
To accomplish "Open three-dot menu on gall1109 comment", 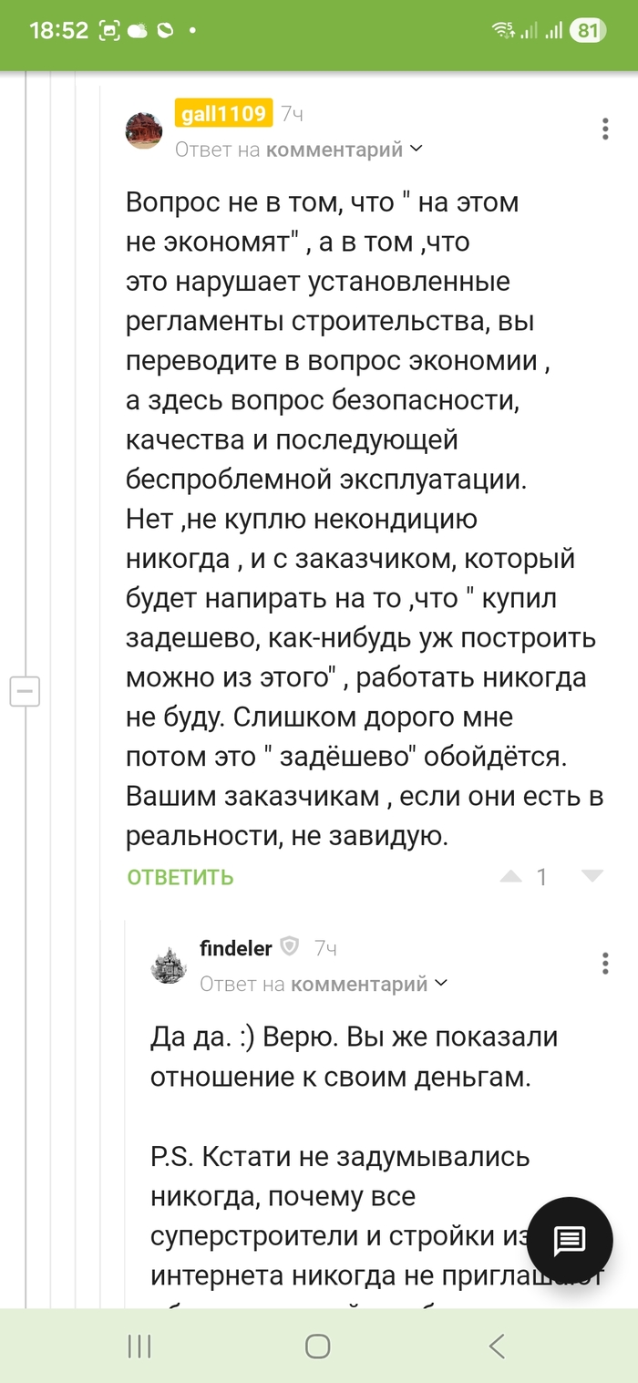I will click(x=605, y=129).
